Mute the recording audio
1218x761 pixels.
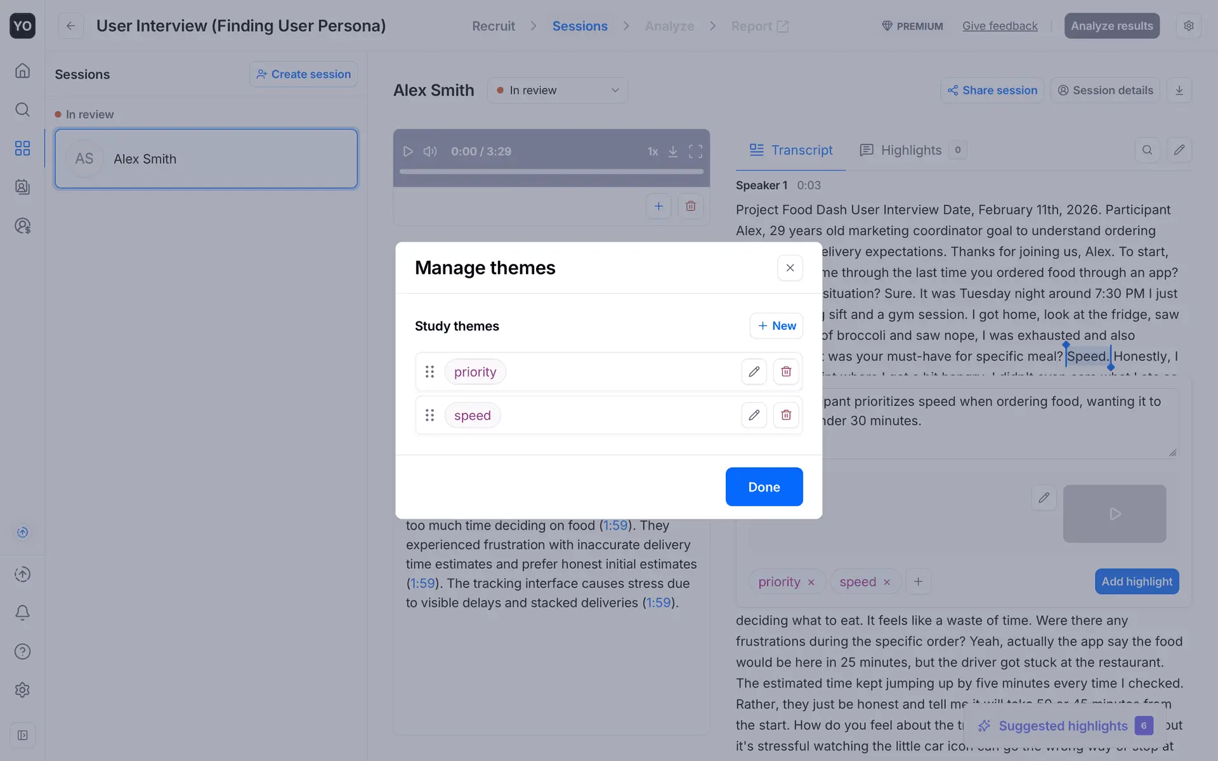tap(430, 152)
